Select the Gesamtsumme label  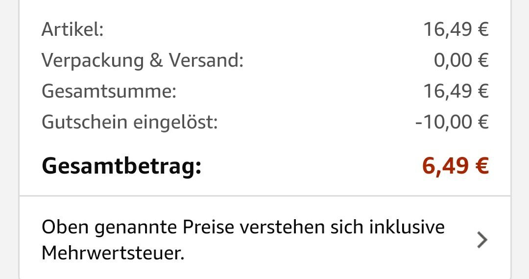pyautogui.click(x=109, y=91)
